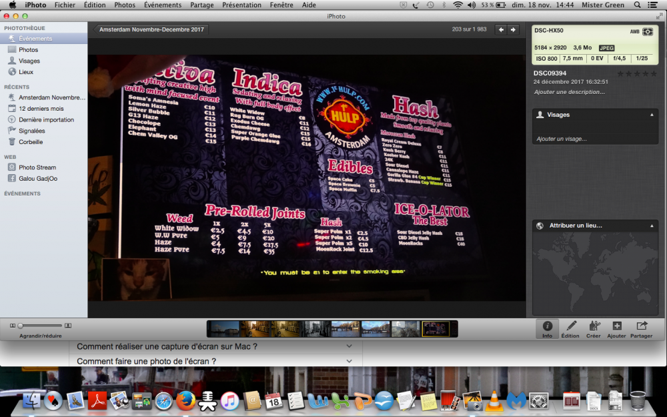Click the Wi-Fi icon in menu bar
Screen dimensions: 667x417
pyautogui.click(x=458, y=5)
